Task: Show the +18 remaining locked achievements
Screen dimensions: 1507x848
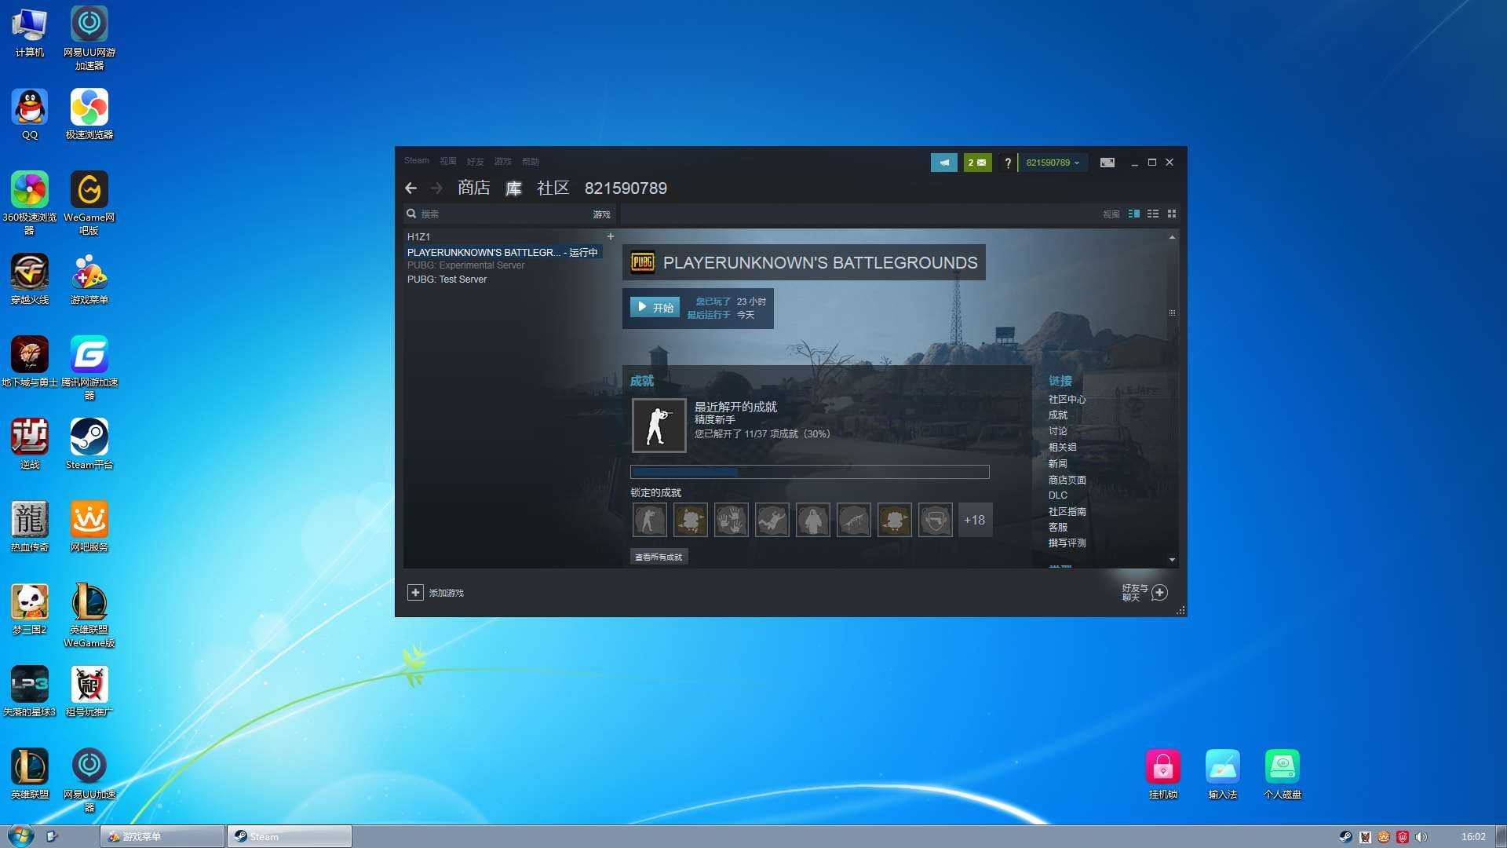Action: click(x=974, y=520)
